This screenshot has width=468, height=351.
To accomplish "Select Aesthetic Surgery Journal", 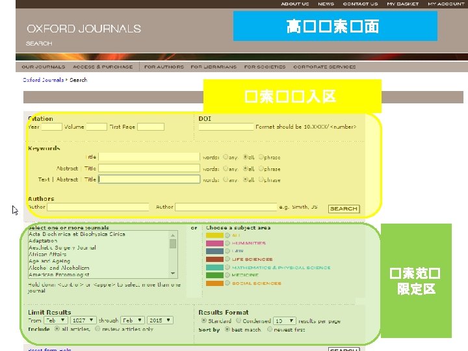I will [x=62, y=248].
